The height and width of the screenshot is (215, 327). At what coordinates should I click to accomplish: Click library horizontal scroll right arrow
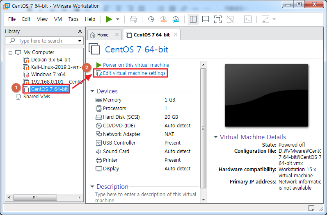80,197
